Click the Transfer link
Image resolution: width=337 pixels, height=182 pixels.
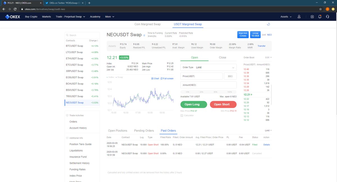(x=261, y=46)
